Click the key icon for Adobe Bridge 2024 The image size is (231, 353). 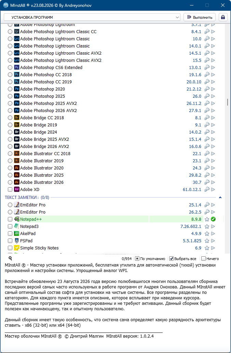[x=207, y=132]
